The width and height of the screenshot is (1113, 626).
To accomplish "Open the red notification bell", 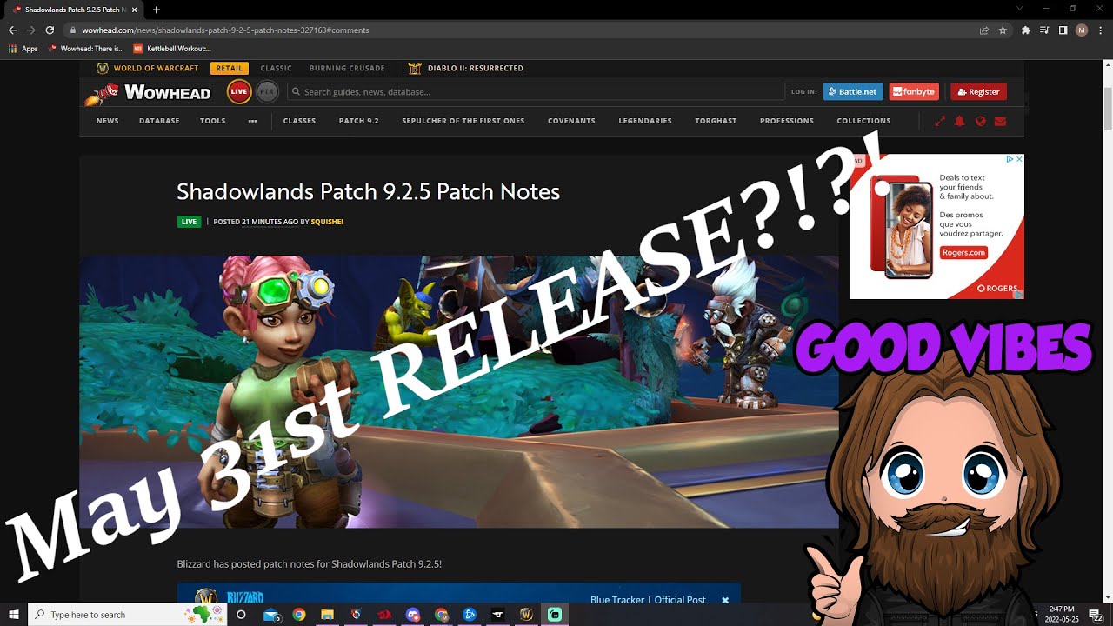I will pos(960,121).
